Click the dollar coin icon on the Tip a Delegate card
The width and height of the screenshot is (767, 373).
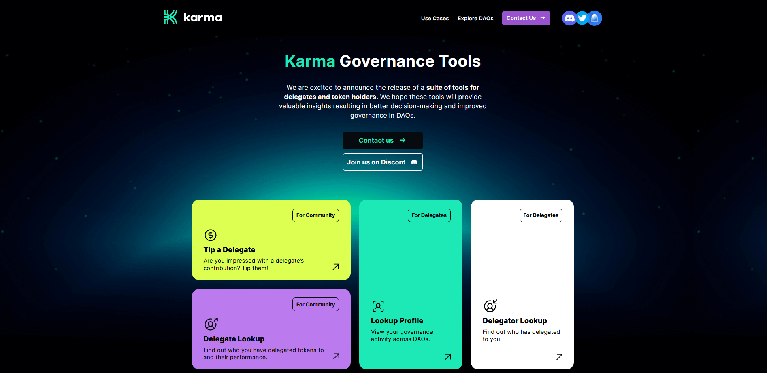[211, 235]
